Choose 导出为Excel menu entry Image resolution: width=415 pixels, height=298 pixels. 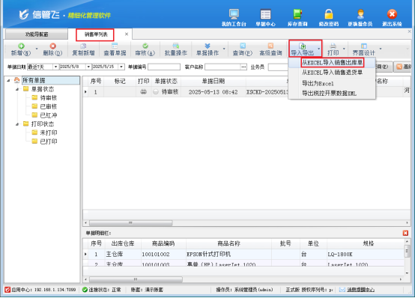(x=318, y=83)
